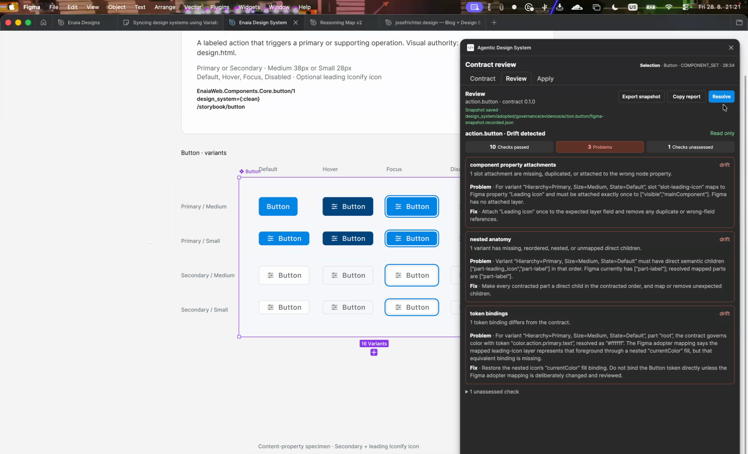This screenshot has width=748, height=454.
Task: Click the menu bar date and time
Action: (x=719, y=7)
